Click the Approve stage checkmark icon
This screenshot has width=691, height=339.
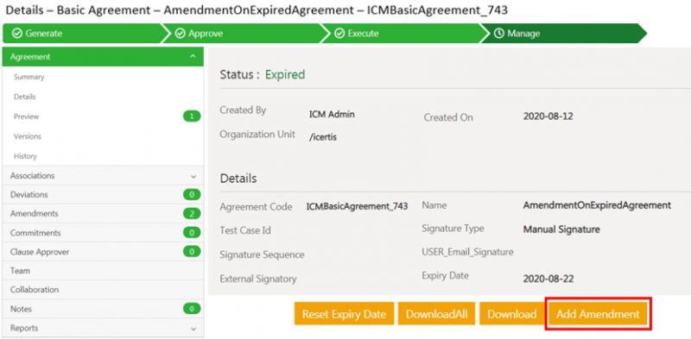click(x=180, y=34)
